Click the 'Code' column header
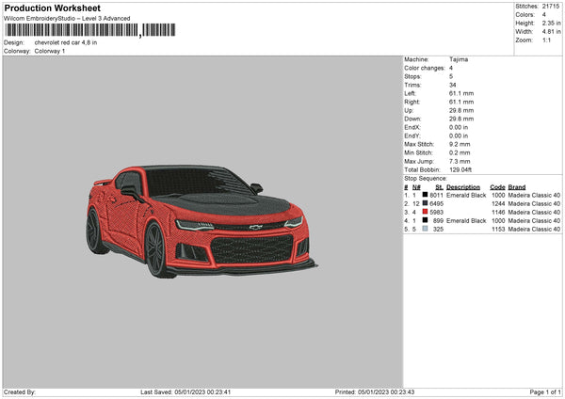565x399 pixels. (497, 187)
